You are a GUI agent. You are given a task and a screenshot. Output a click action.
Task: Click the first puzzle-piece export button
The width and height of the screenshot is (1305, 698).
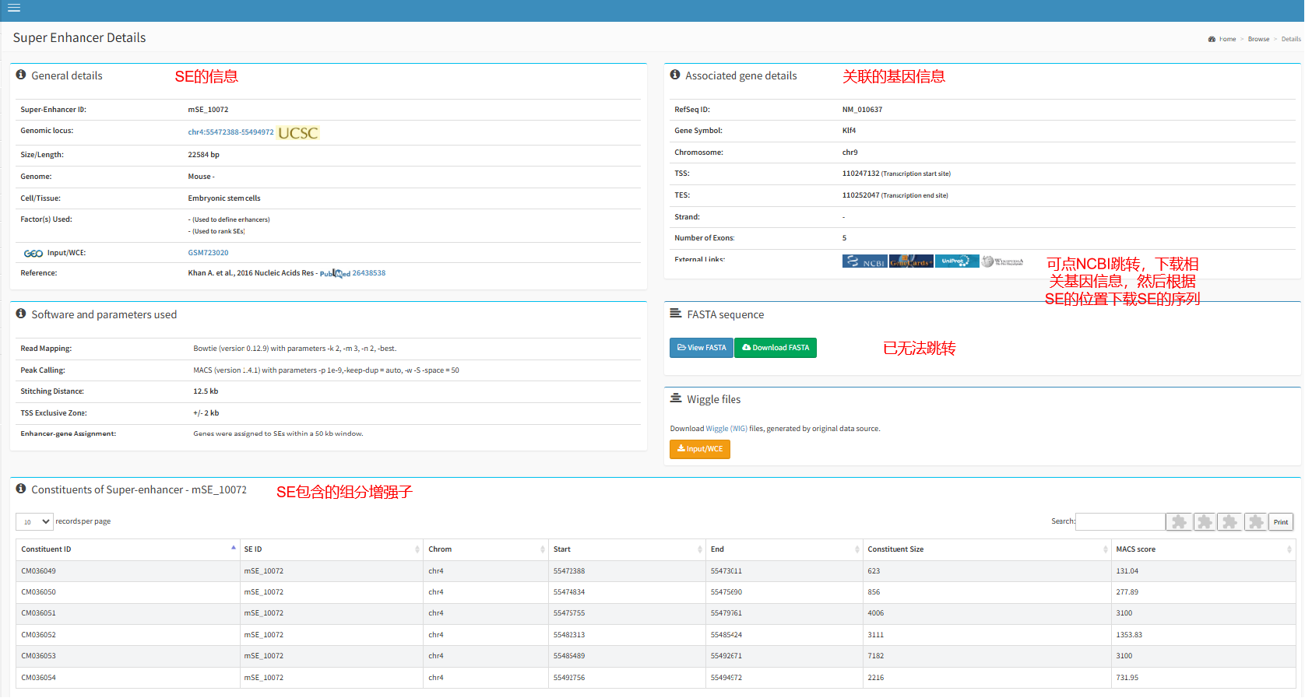pos(1179,522)
